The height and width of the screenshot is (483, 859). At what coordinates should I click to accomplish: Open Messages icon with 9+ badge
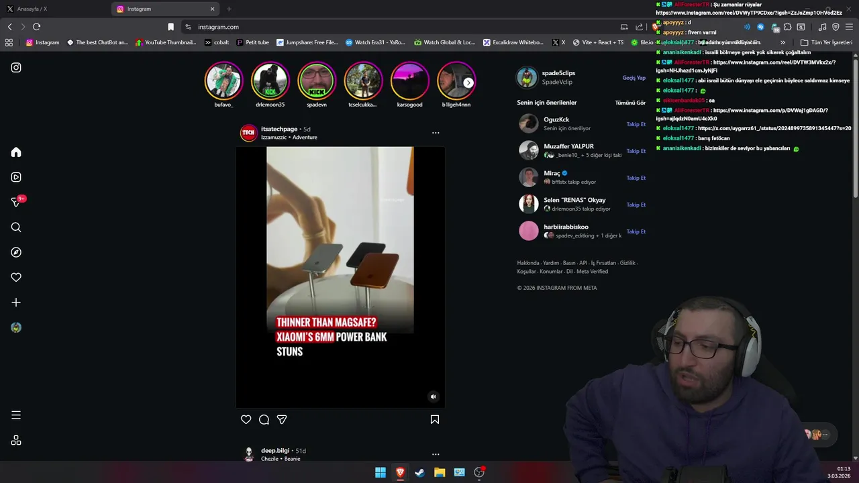coord(16,202)
